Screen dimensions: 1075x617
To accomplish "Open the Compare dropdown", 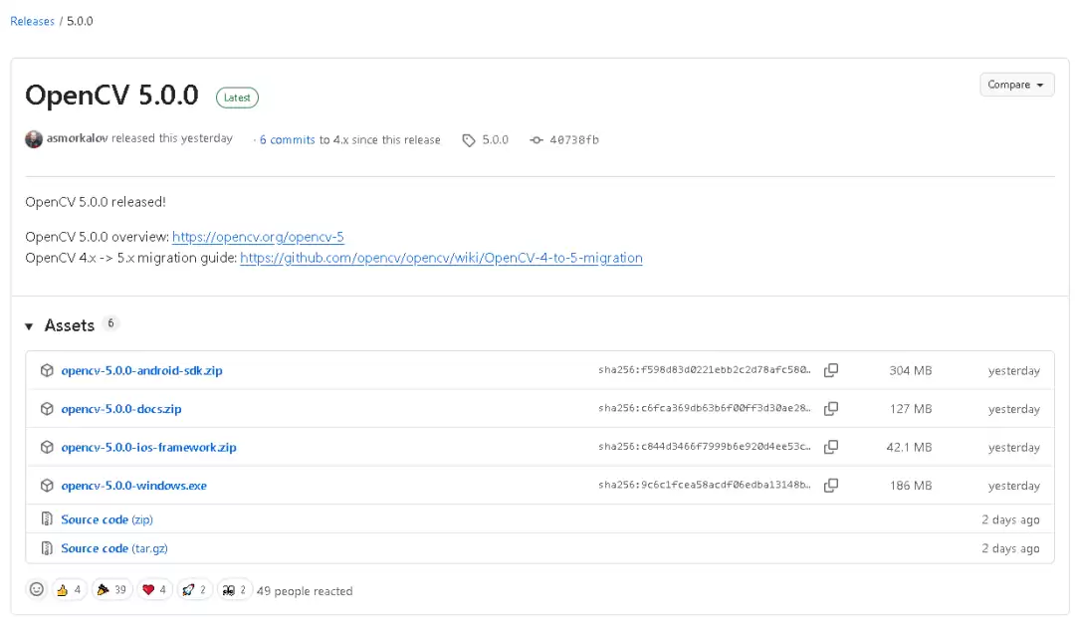I will 1016,85.
